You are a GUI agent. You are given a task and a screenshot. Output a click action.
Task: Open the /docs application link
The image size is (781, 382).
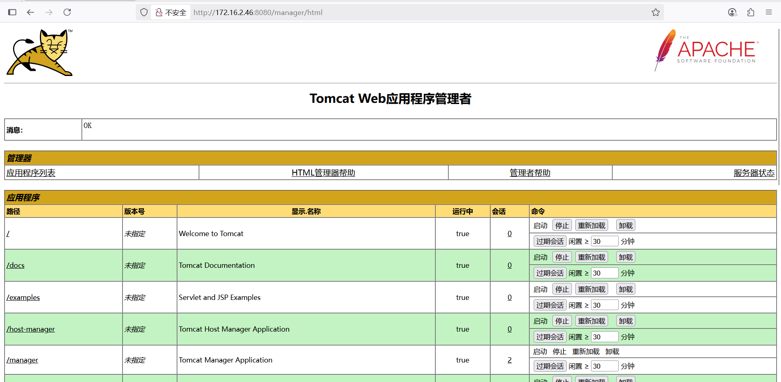15,265
